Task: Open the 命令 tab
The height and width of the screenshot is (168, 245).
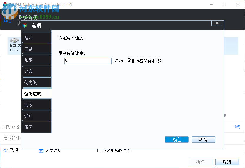Action: pyautogui.click(x=37, y=105)
